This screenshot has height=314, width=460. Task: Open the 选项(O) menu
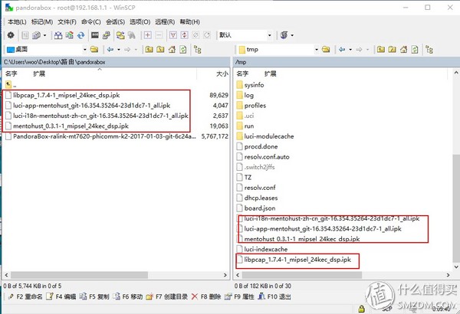click(x=140, y=22)
